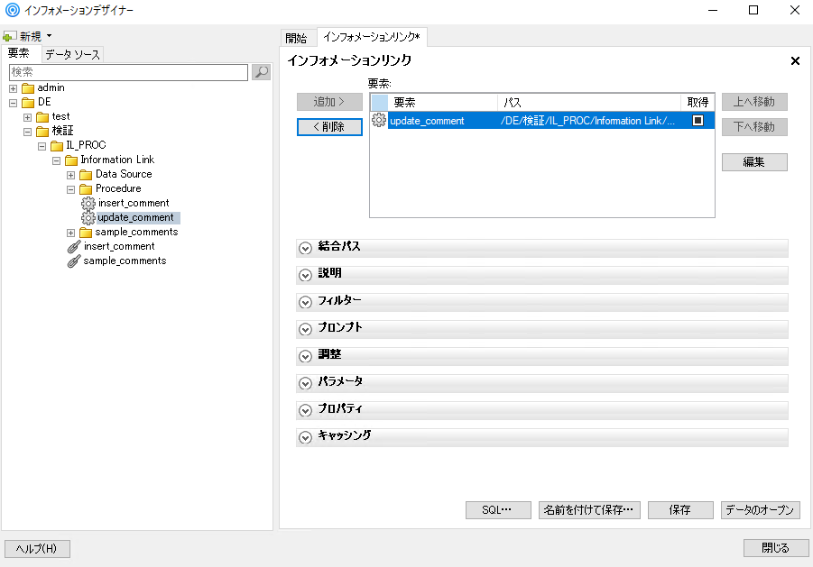Viewport: 813px width, 567px height.
Task: Click the search magnifier icon
Action: pyautogui.click(x=262, y=72)
